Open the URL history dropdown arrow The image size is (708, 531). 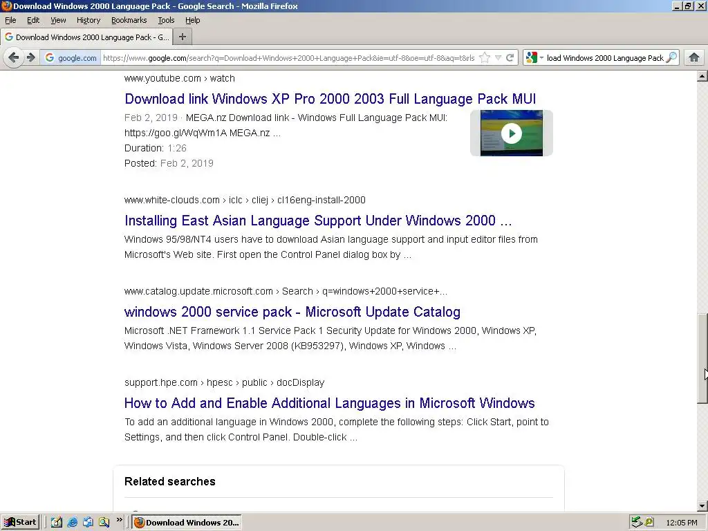(x=498, y=58)
